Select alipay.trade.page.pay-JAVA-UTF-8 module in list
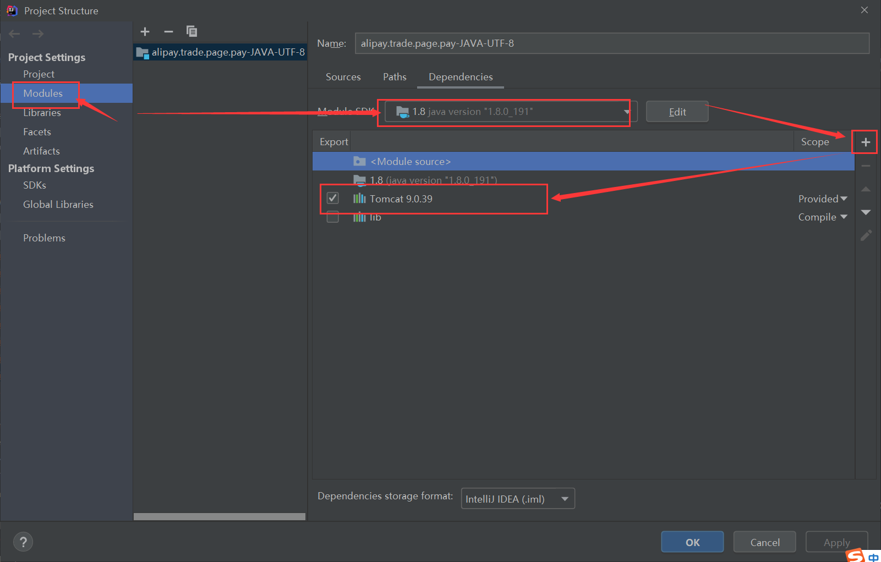Viewport: 881px width, 562px height. pos(220,52)
